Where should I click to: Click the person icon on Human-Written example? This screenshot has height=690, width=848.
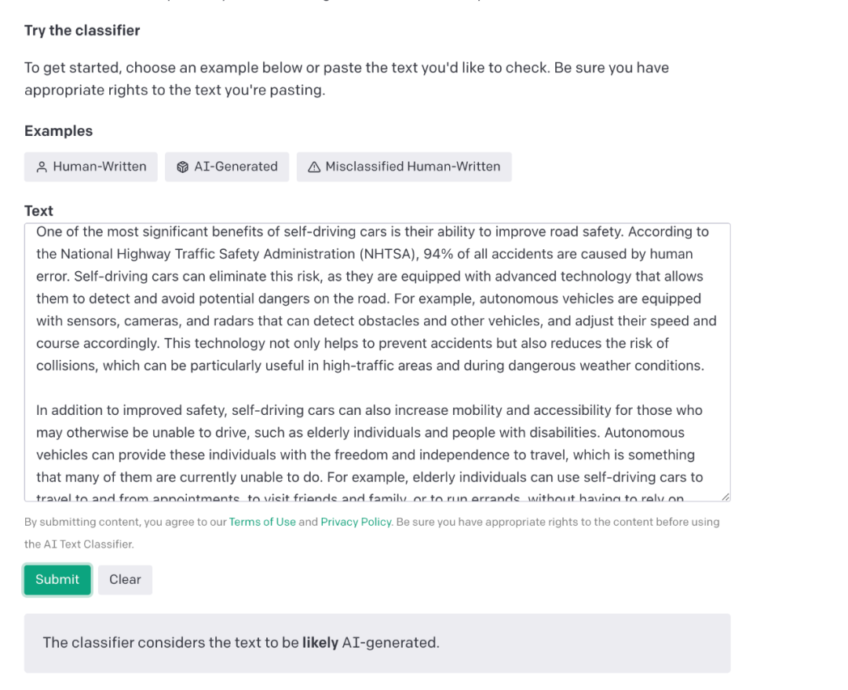pyautogui.click(x=42, y=167)
